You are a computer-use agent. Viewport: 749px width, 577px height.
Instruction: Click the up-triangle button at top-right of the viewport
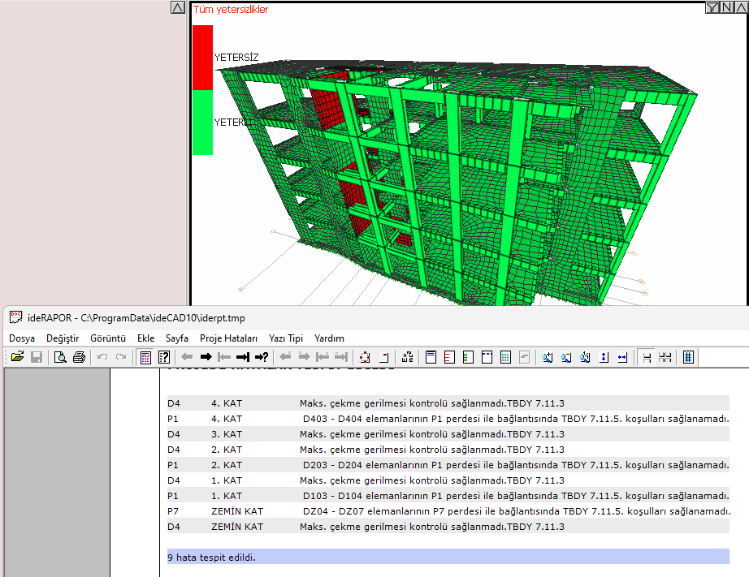tap(740, 8)
